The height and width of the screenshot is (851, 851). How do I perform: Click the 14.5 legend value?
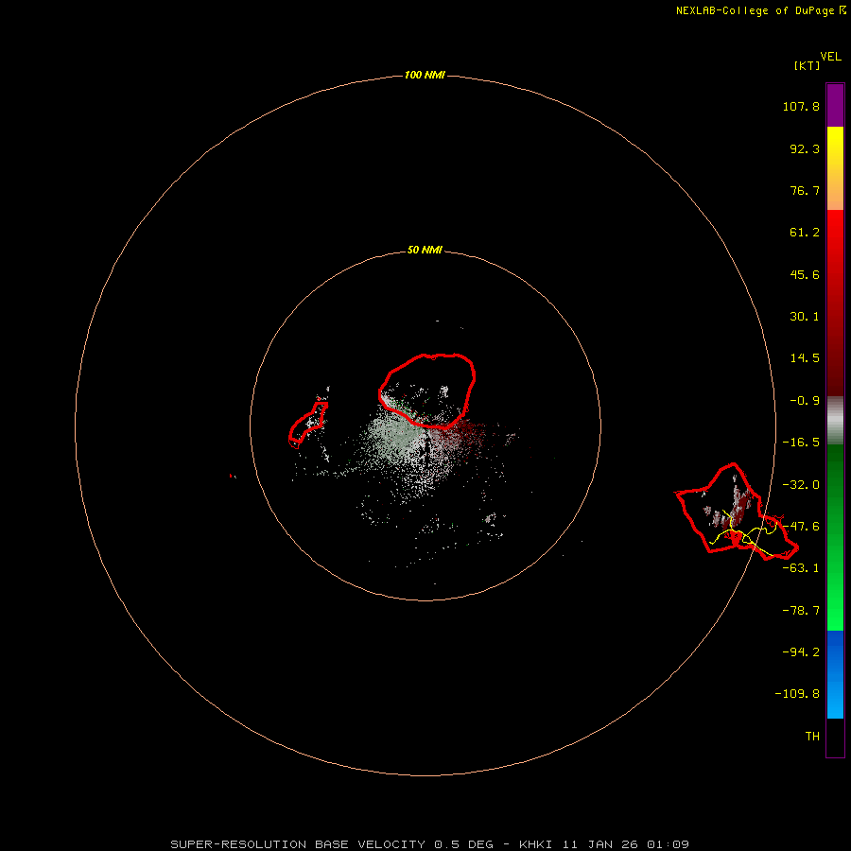(x=805, y=358)
